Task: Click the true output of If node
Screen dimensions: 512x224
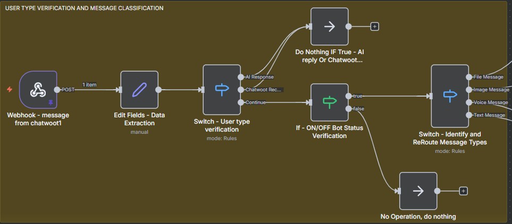Action: pyautogui.click(x=348, y=96)
